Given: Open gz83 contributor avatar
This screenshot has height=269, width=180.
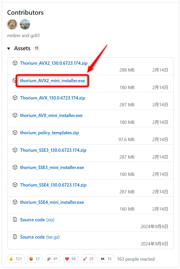Looking at the screenshot, I should 25,24.
